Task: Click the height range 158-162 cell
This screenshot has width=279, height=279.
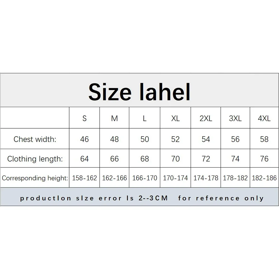Action: 85,178
